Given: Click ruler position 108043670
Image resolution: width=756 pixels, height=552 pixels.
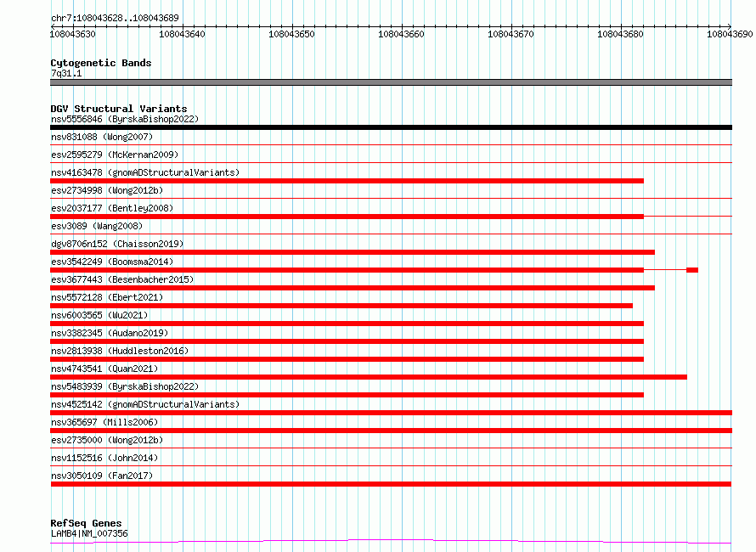Looking at the screenshot, I should (x=511, y=34).
